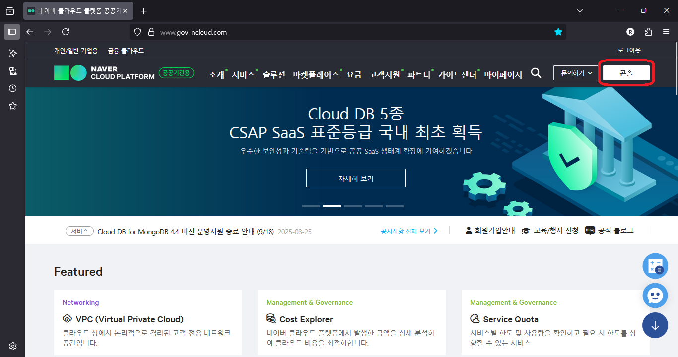Image resolution: width=678 pixels, height=357 pixels.
Task: Click the VPC network icon
Action: 68,319
